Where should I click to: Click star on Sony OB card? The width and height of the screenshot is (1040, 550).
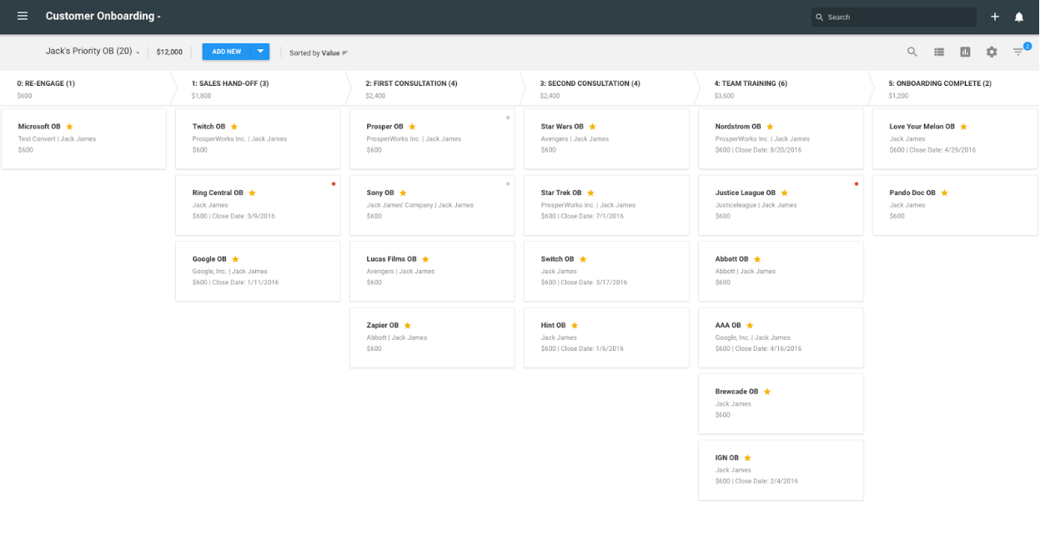pyautogui.click(x=403, y=192)
